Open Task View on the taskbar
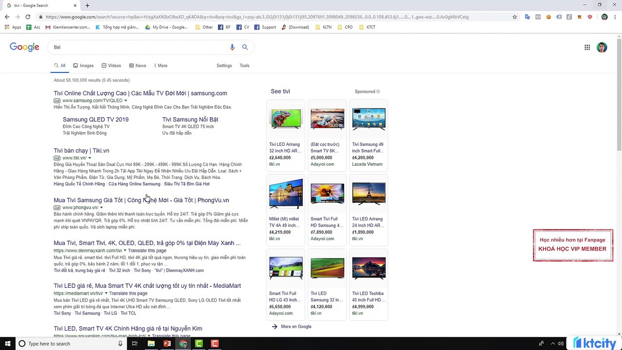Image resolution: width=622 pixels, height=350 pixels. click(x=135, y=344)
